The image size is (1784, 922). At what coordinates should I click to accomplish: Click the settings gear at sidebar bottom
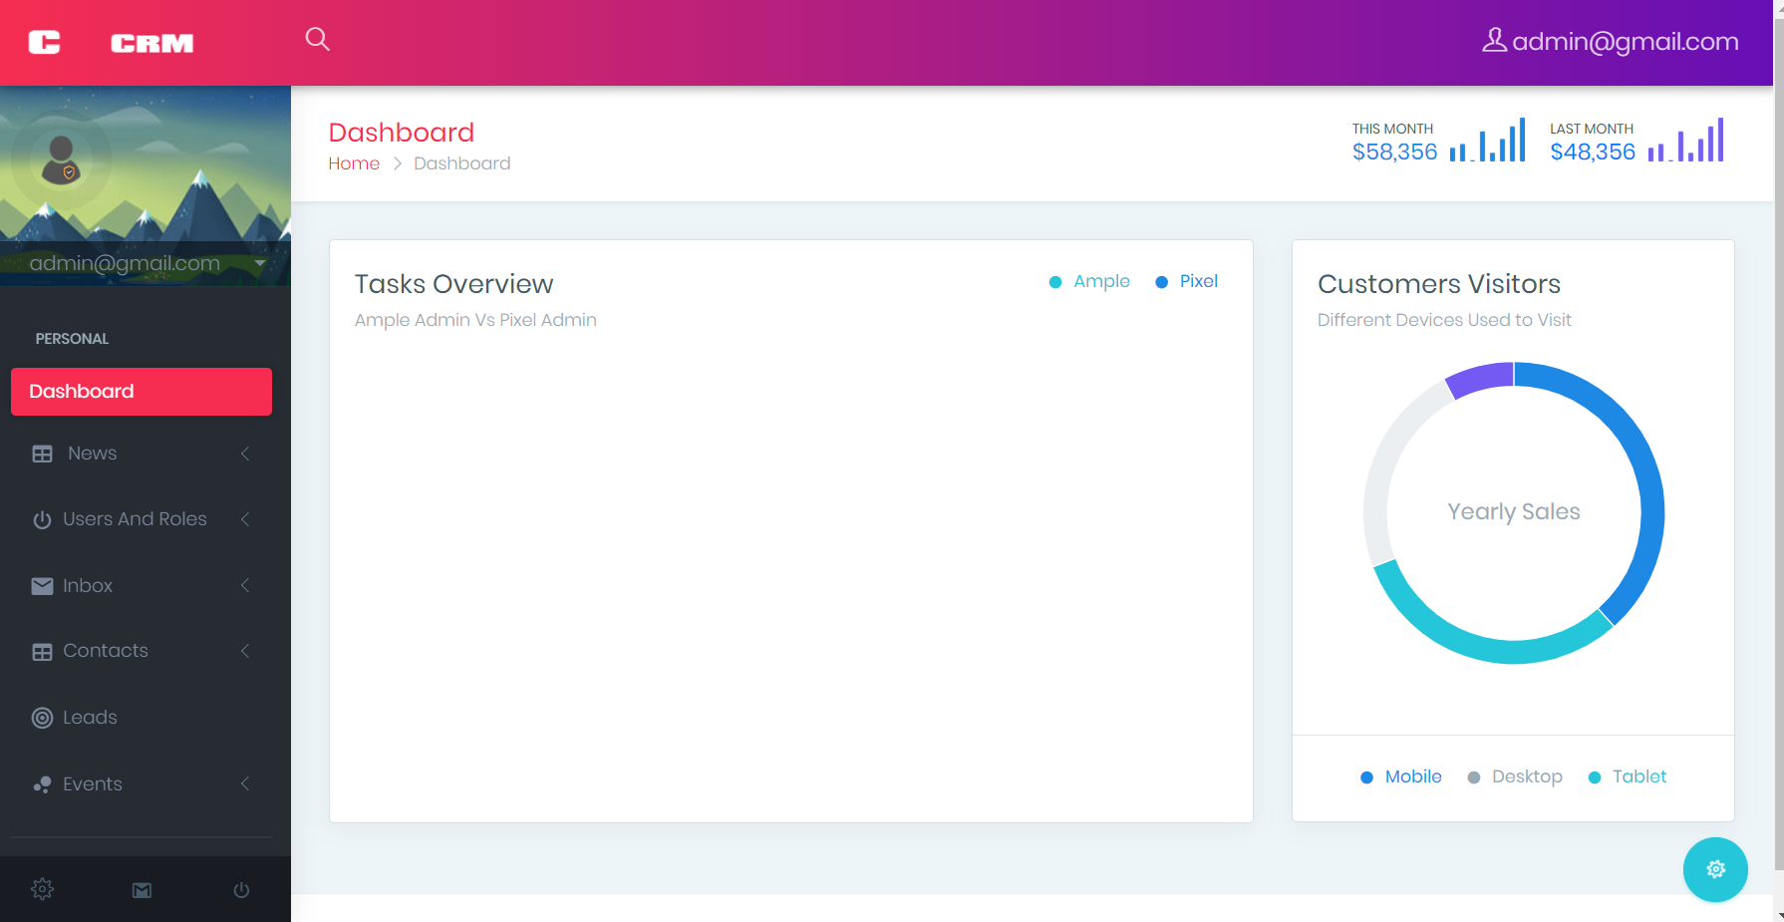click(x=43, y=889)
